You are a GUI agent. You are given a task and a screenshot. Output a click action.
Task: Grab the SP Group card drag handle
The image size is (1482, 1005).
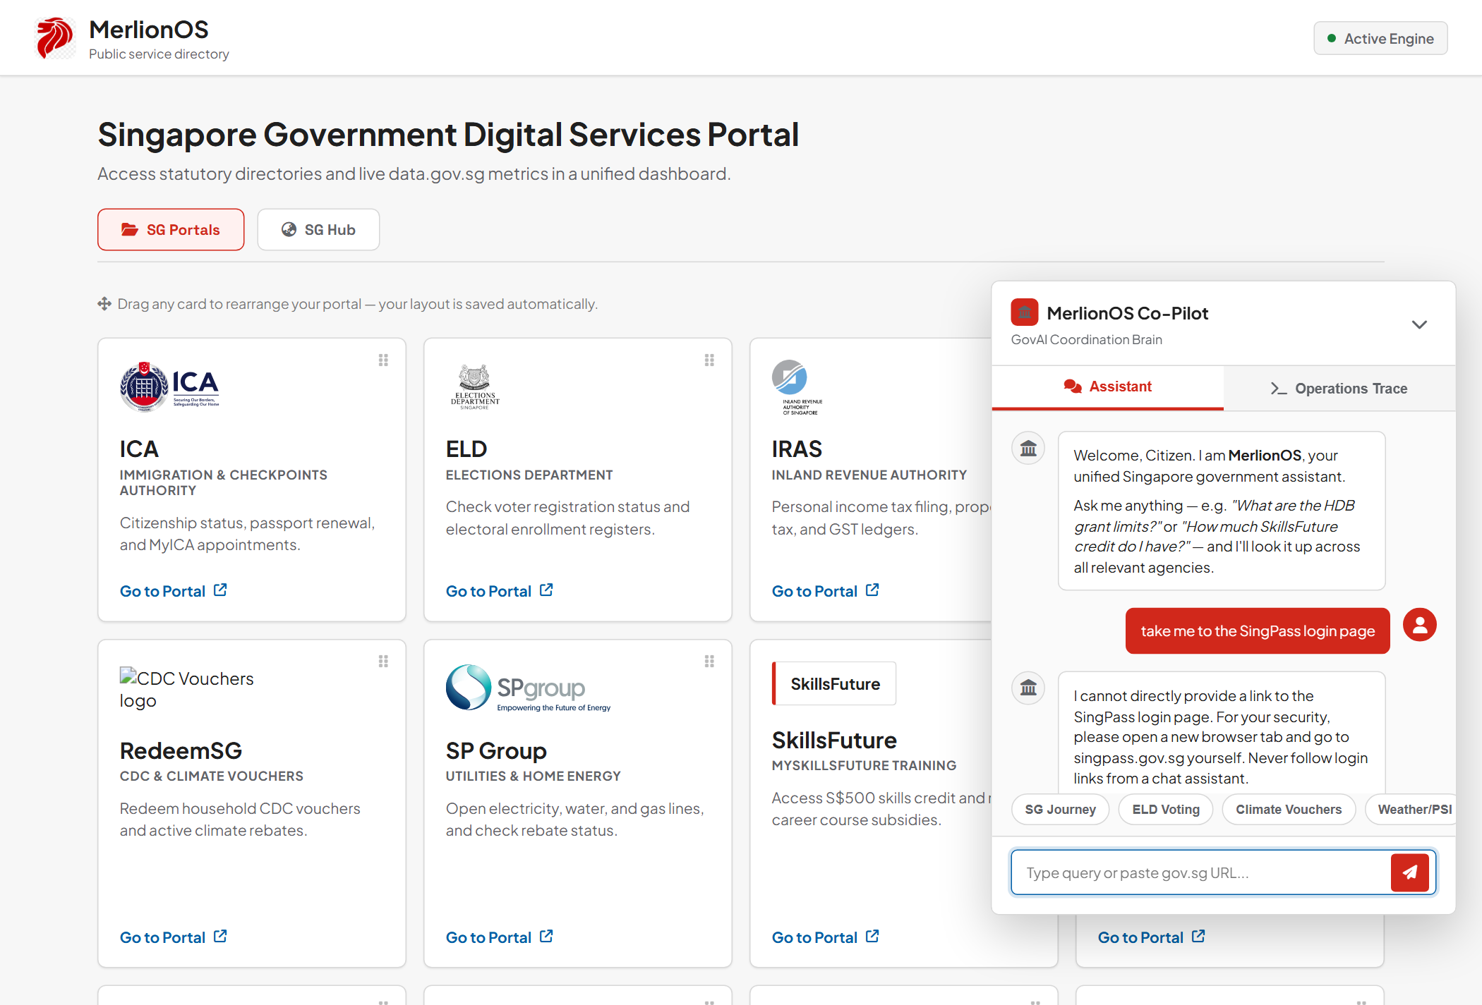pos(709,662)
